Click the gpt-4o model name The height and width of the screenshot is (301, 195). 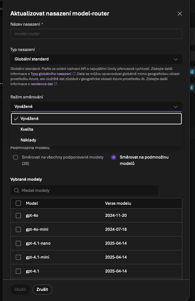pos(32,215)
